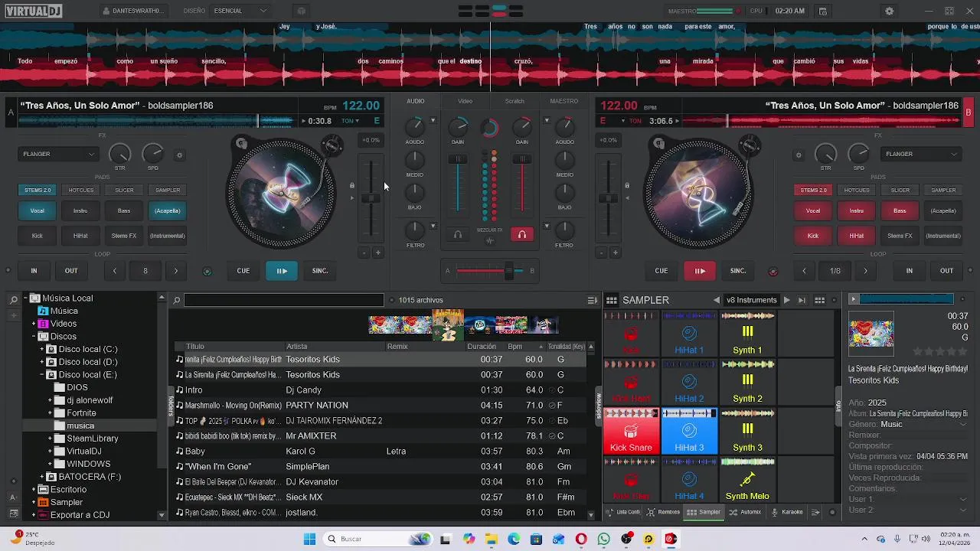Select the Karol G 'Baby' track row
This screenshot has width=980, height=551.
click(x=381, y=451)
